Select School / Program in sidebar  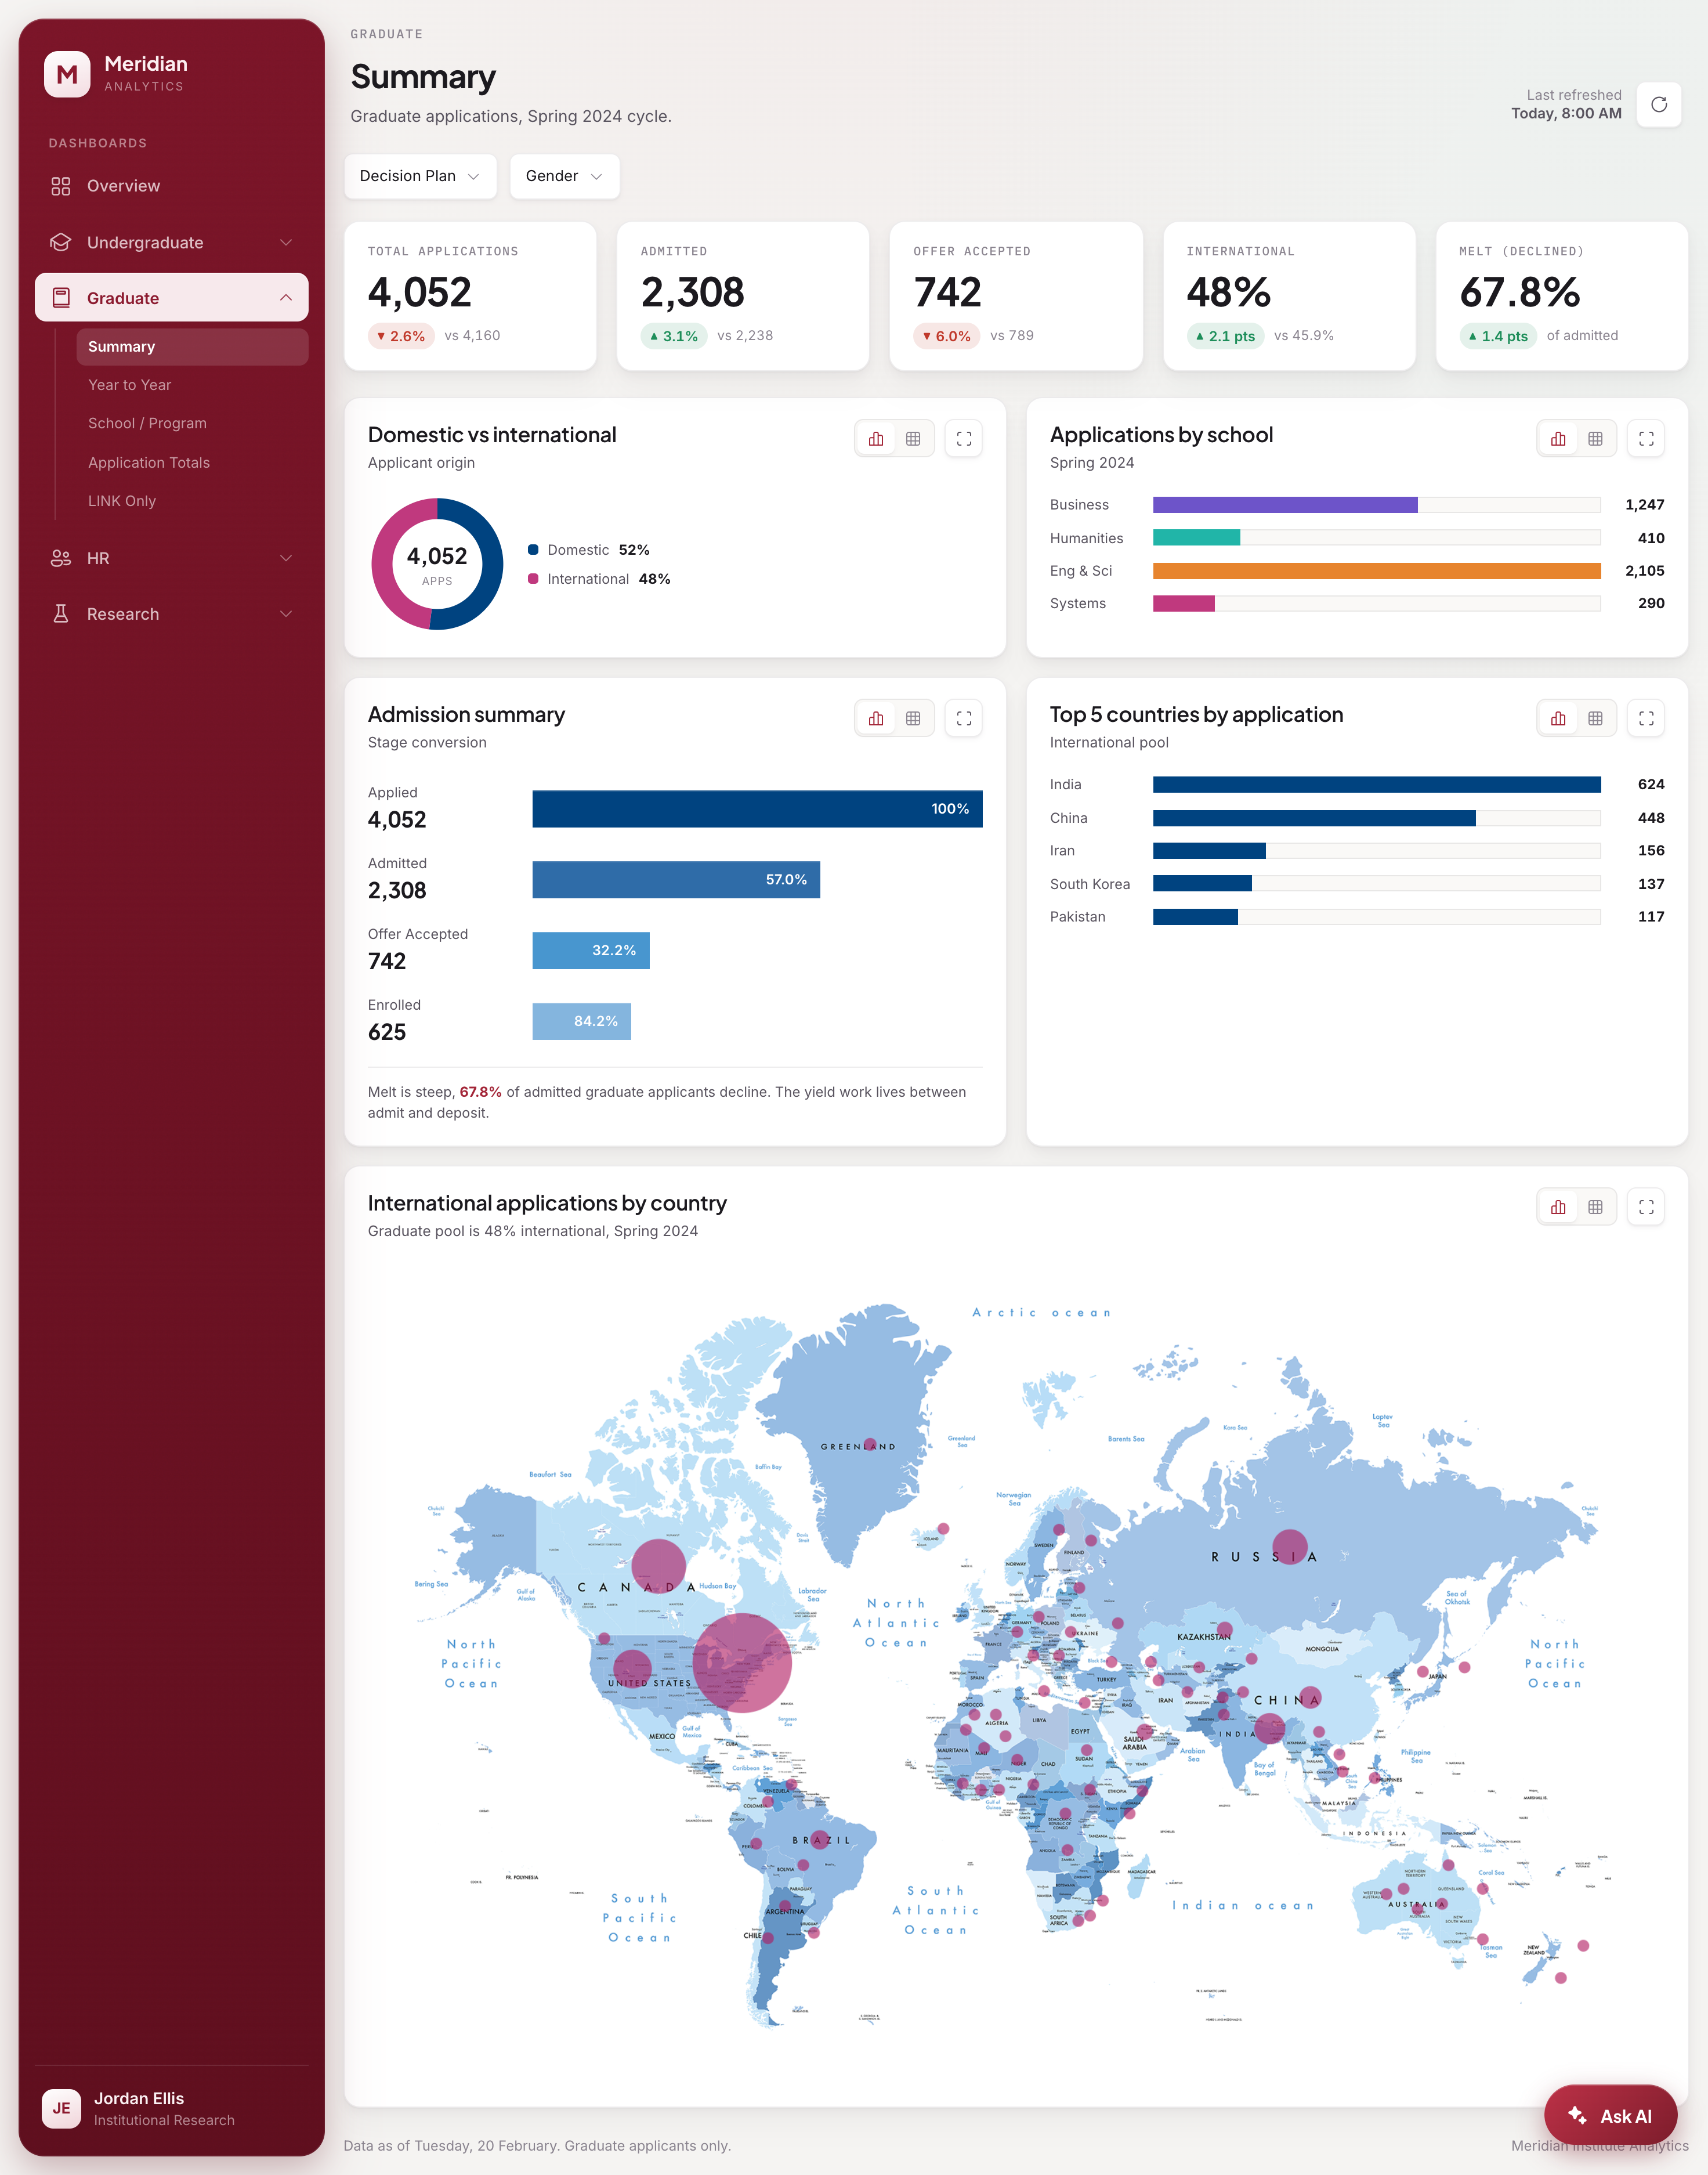147,423
